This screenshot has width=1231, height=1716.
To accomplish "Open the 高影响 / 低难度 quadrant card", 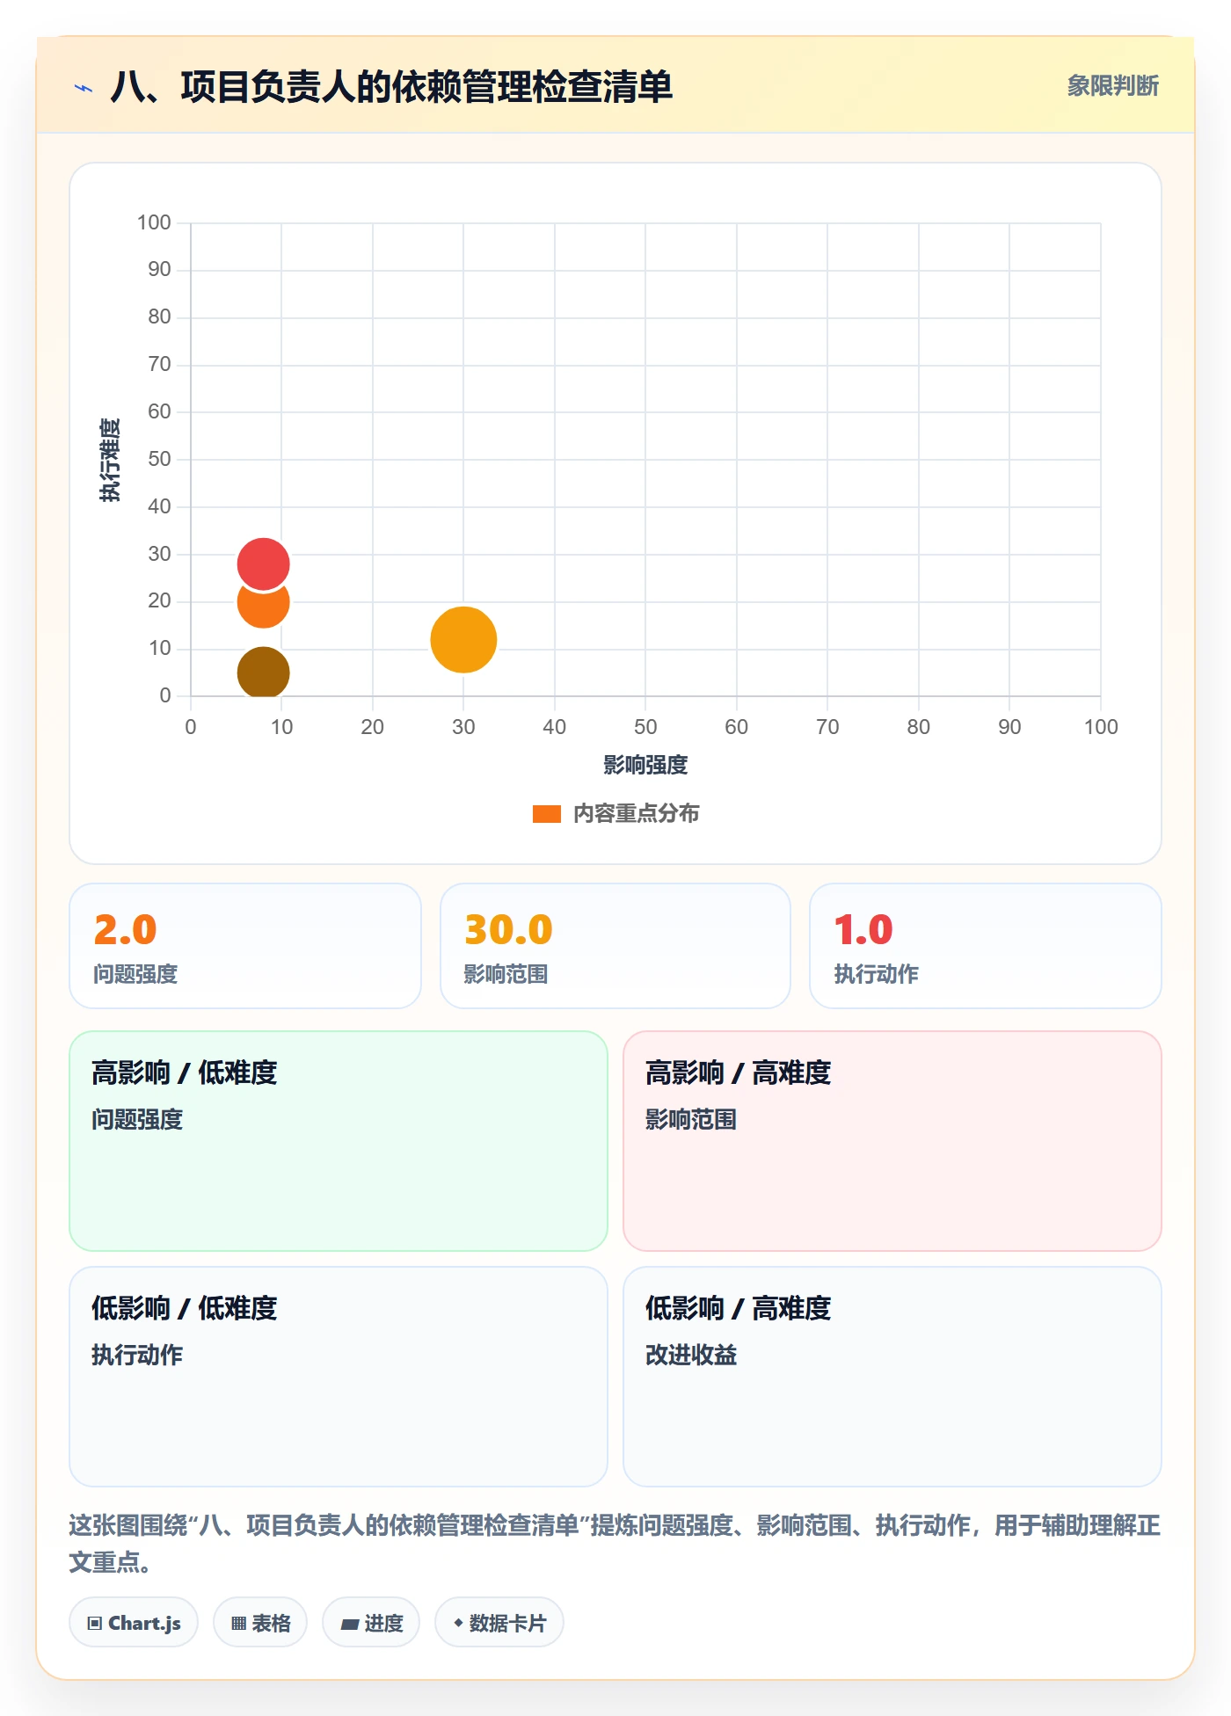I will pyautogui.click(x=339, y=1141).
